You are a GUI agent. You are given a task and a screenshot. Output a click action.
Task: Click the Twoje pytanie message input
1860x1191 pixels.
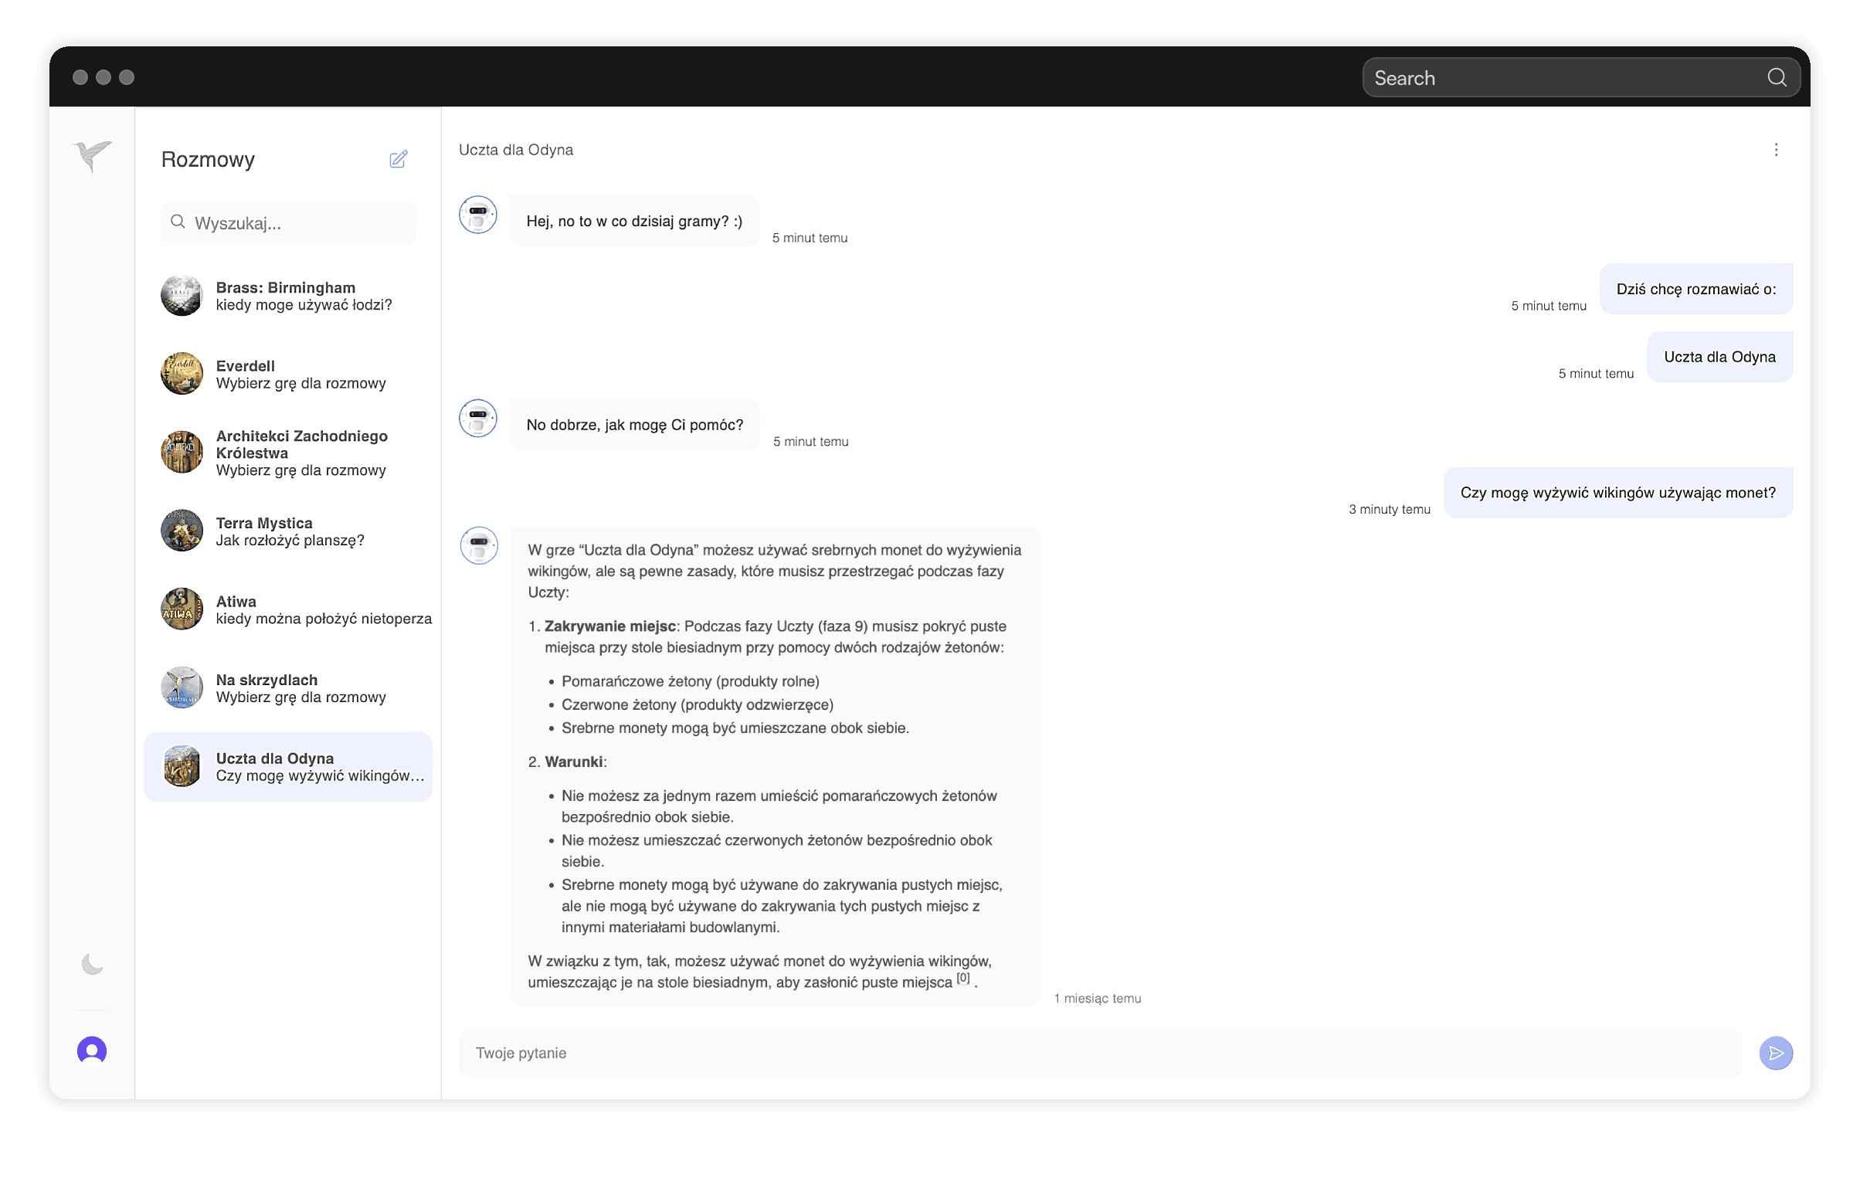tap(1098, 1053)
